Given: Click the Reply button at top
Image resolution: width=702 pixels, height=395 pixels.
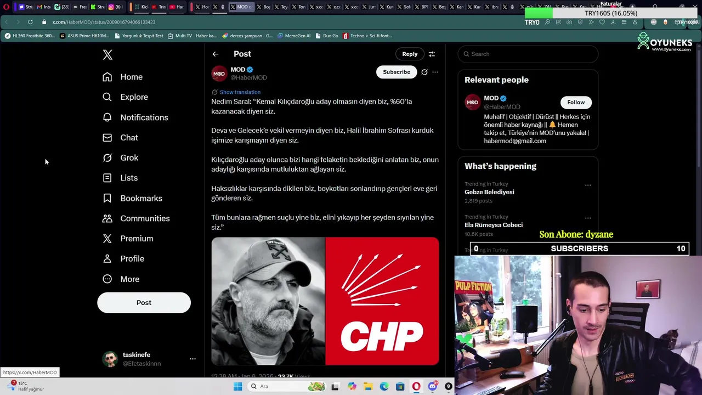Looking at the screenshot, I should 410,54.
